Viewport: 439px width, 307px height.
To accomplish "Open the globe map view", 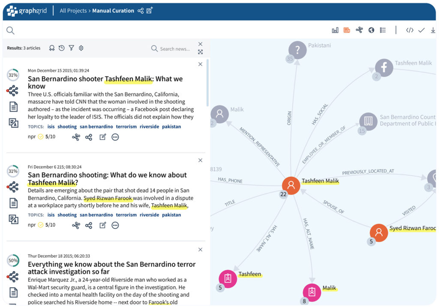I will (x=371, y=30).
